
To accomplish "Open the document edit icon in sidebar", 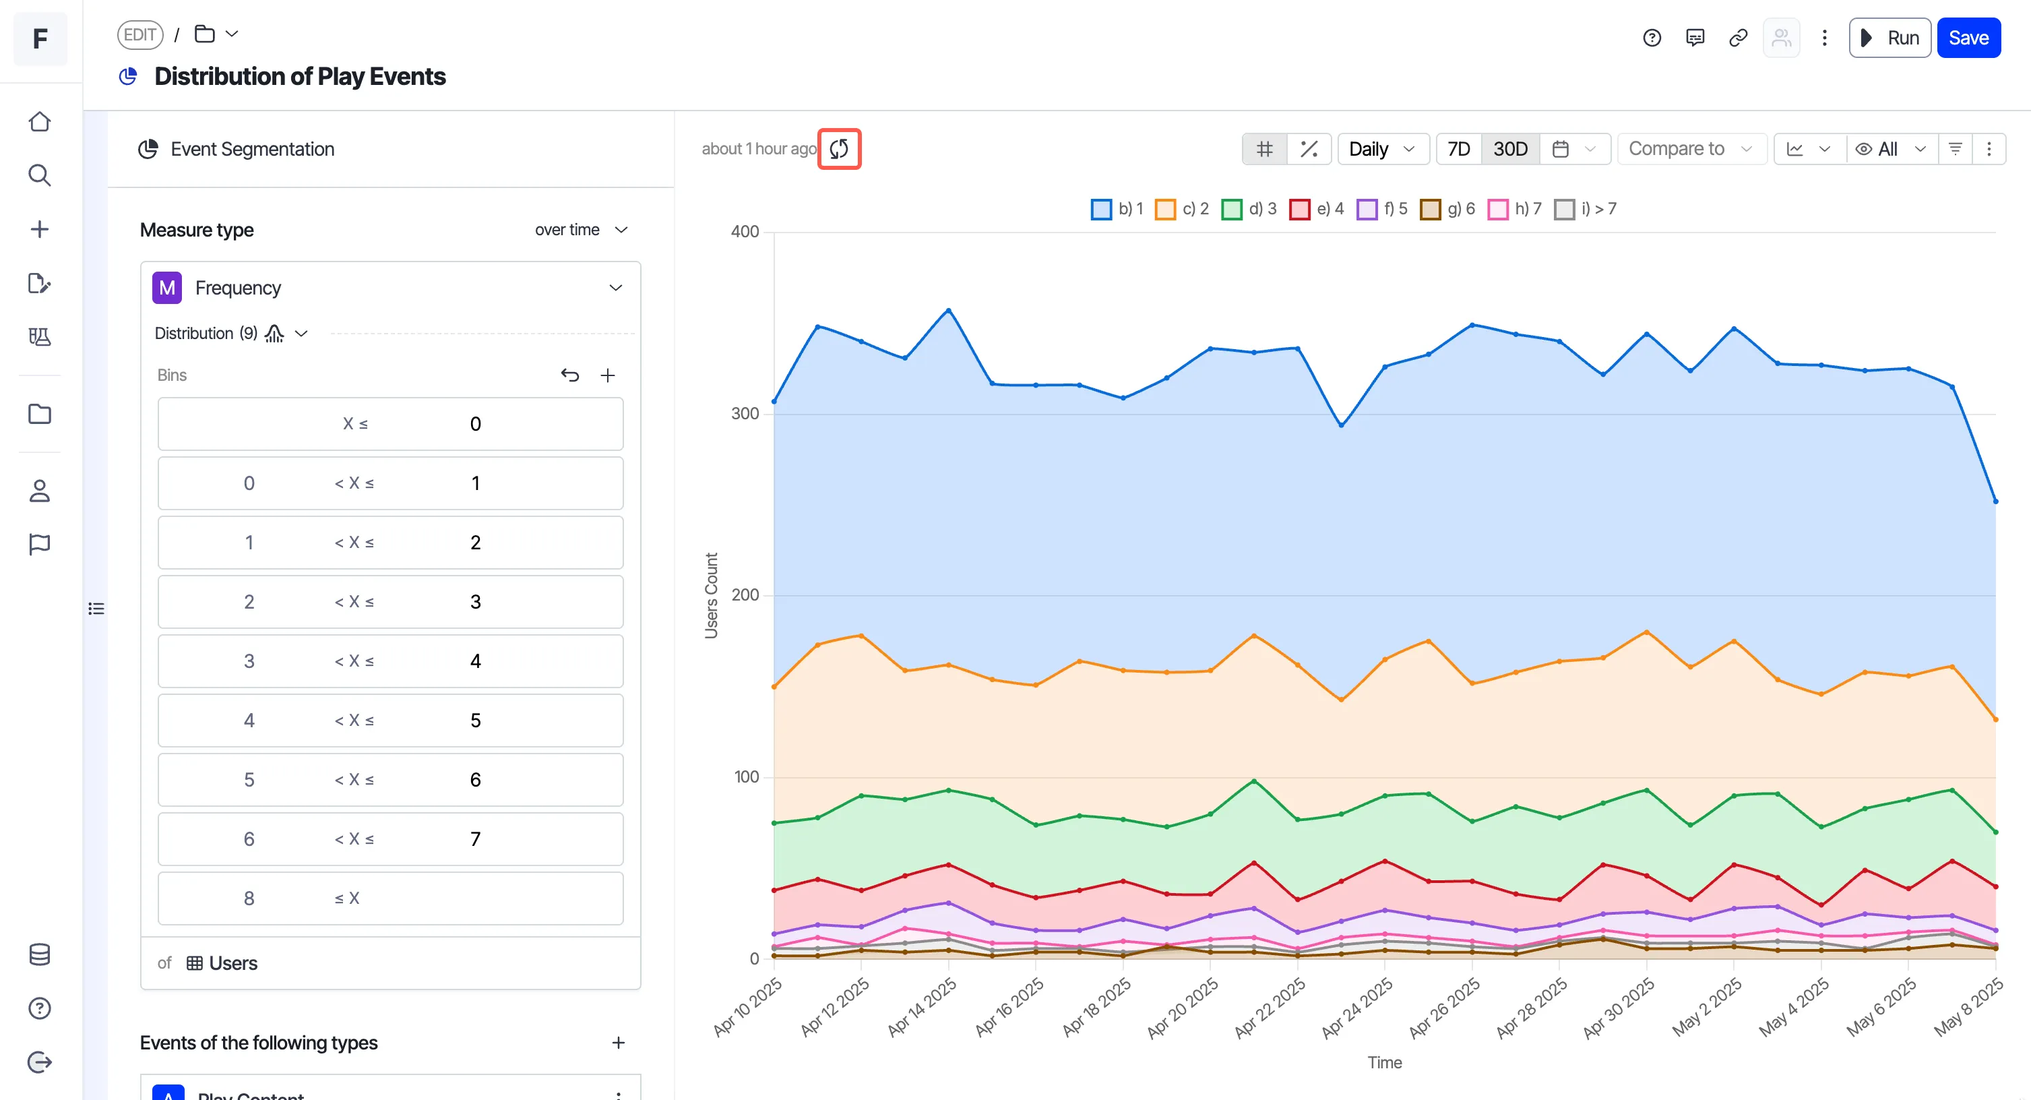I will pos(40,283).
